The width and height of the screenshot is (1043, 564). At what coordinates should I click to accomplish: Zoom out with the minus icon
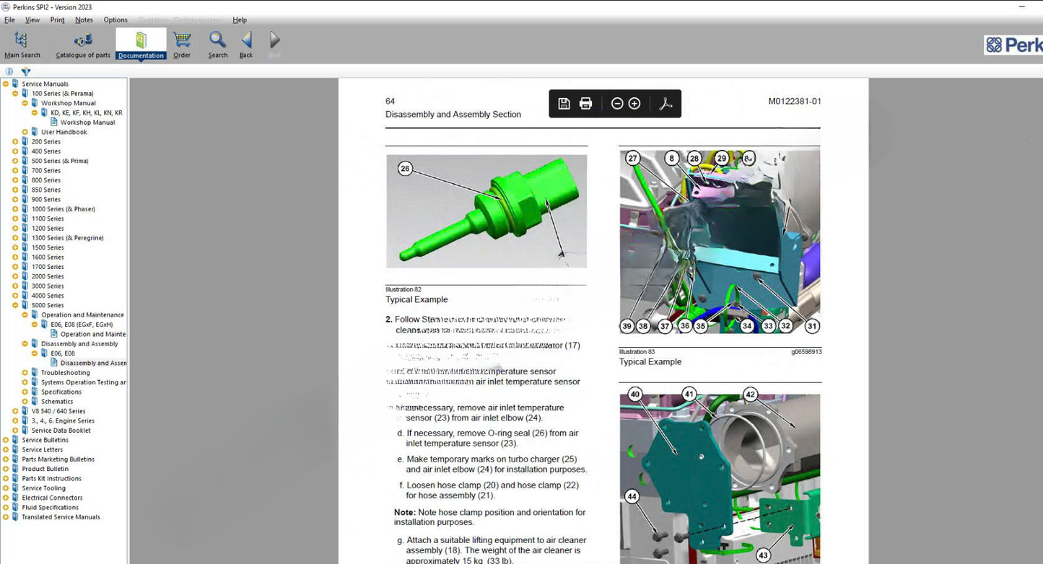(617, 104)
